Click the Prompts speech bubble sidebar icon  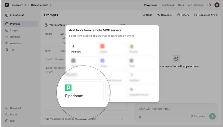tap(7, 24)
